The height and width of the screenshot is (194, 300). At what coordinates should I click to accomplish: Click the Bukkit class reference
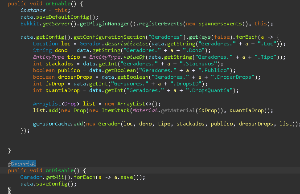tap(30, 24)
